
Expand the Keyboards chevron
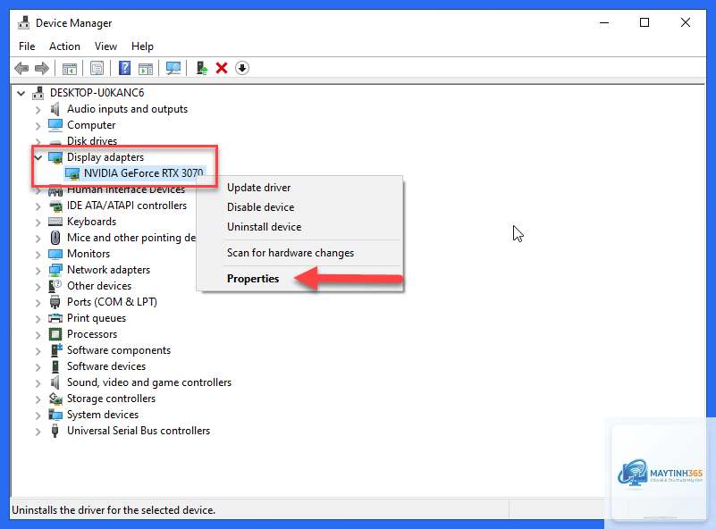pos(38,223)
